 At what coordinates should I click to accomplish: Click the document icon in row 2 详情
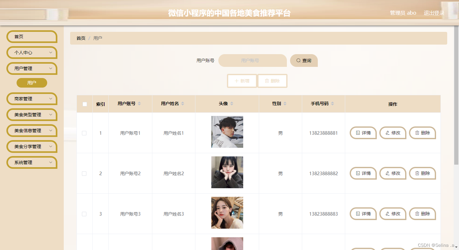358,173
